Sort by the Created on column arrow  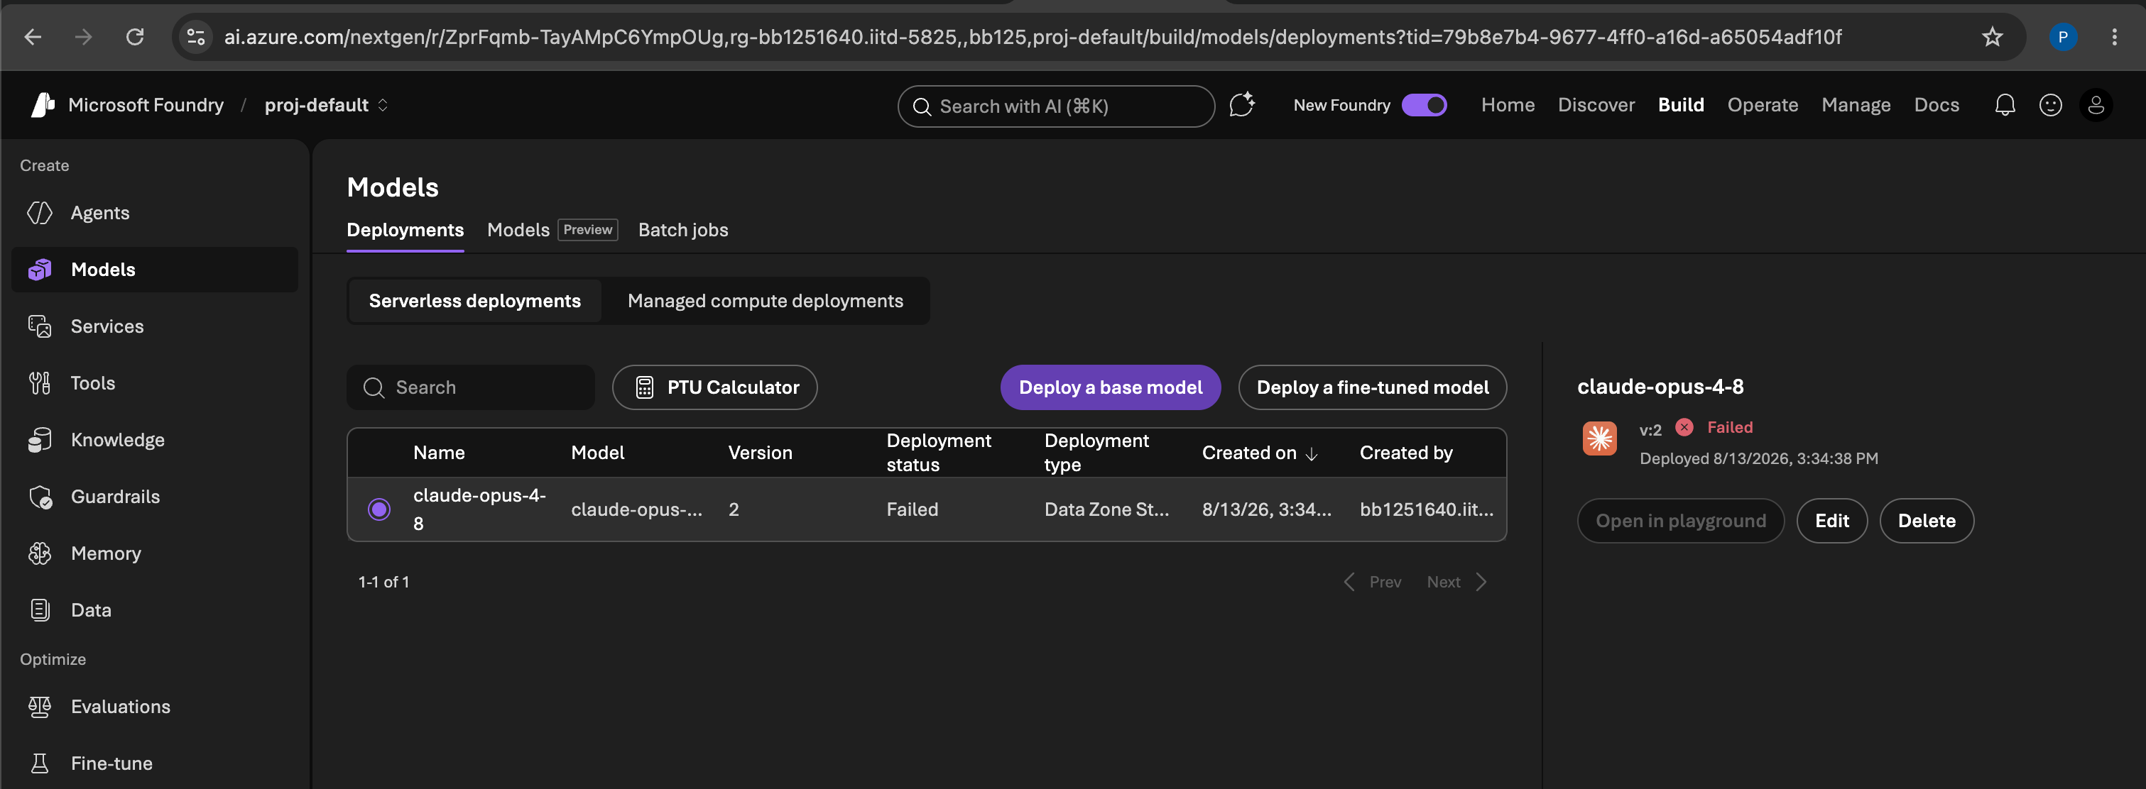1312,453
